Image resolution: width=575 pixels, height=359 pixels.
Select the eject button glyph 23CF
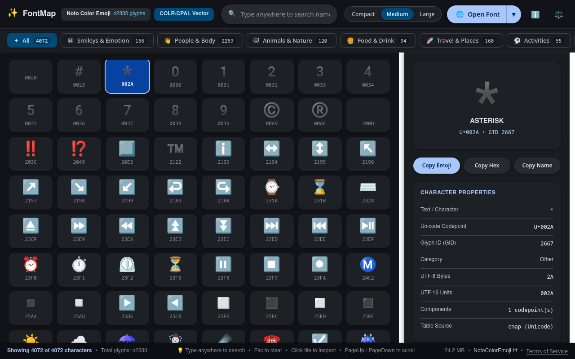[x=31, y=231]
